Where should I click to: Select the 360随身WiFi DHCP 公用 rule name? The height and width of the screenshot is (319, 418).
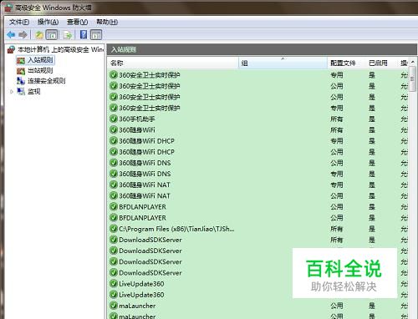[x=146, y=152]
